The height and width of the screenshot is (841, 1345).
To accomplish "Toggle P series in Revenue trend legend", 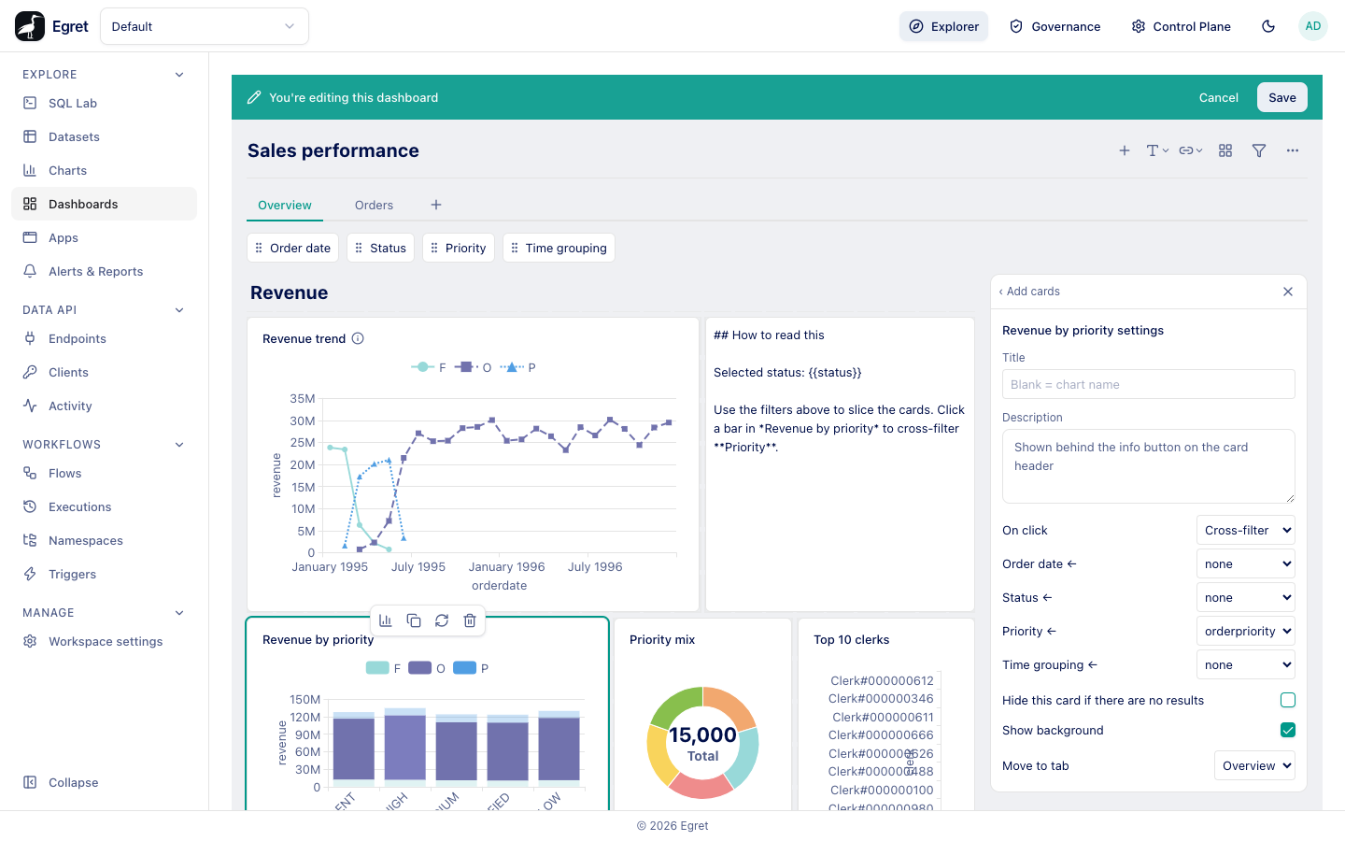I will click(x=517, y=367).
